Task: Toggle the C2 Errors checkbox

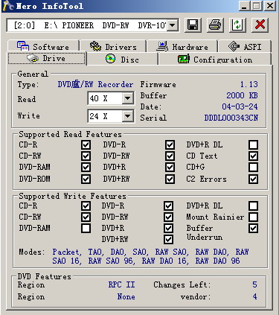Action: coord(253,179)
